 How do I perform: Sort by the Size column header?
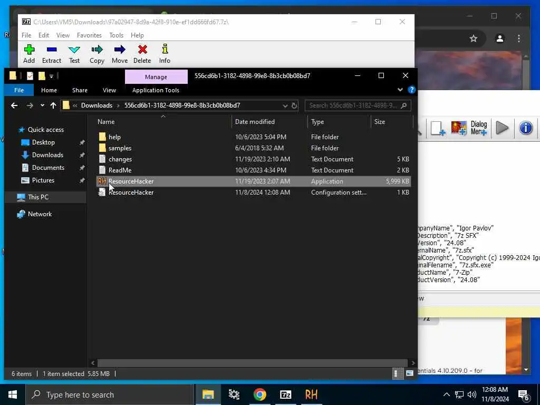(380, 122)
